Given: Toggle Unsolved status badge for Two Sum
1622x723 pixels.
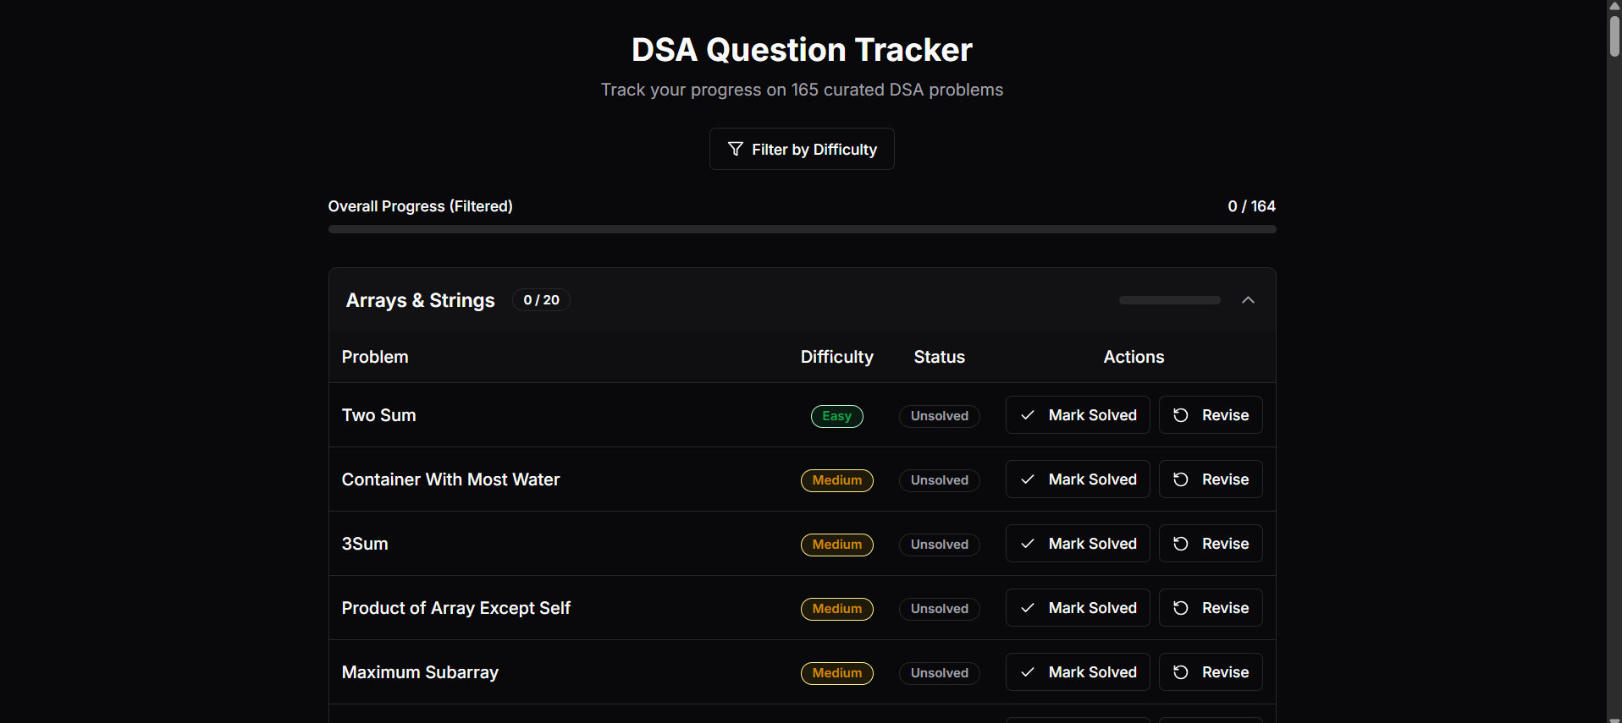Looking at the screenshot, I should pyautogui.click(x=939, y=416).
